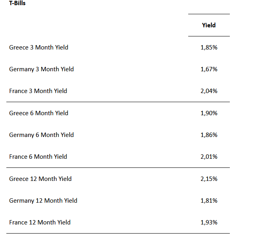Image resolution: width=254 pixels, height=249 pixels.
Task: Click the Germany 6 Month Yield label
Action: (42, 135)
